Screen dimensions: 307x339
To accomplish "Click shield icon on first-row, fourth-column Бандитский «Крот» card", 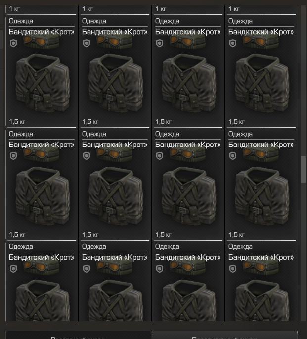I will 233,43.
